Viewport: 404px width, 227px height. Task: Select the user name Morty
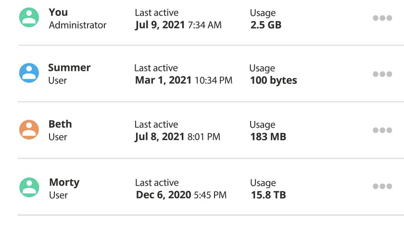pyautogui.click(x=64, y=182)
